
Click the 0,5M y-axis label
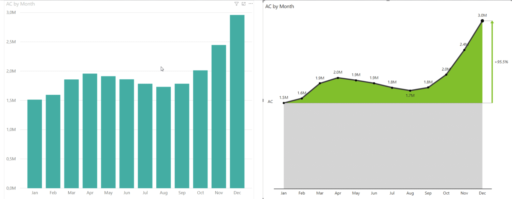11,159
